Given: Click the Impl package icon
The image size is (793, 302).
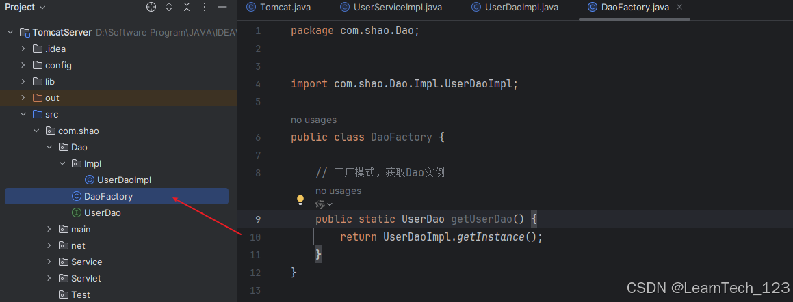Looking at the screenshot, I should tap(77, 163).
